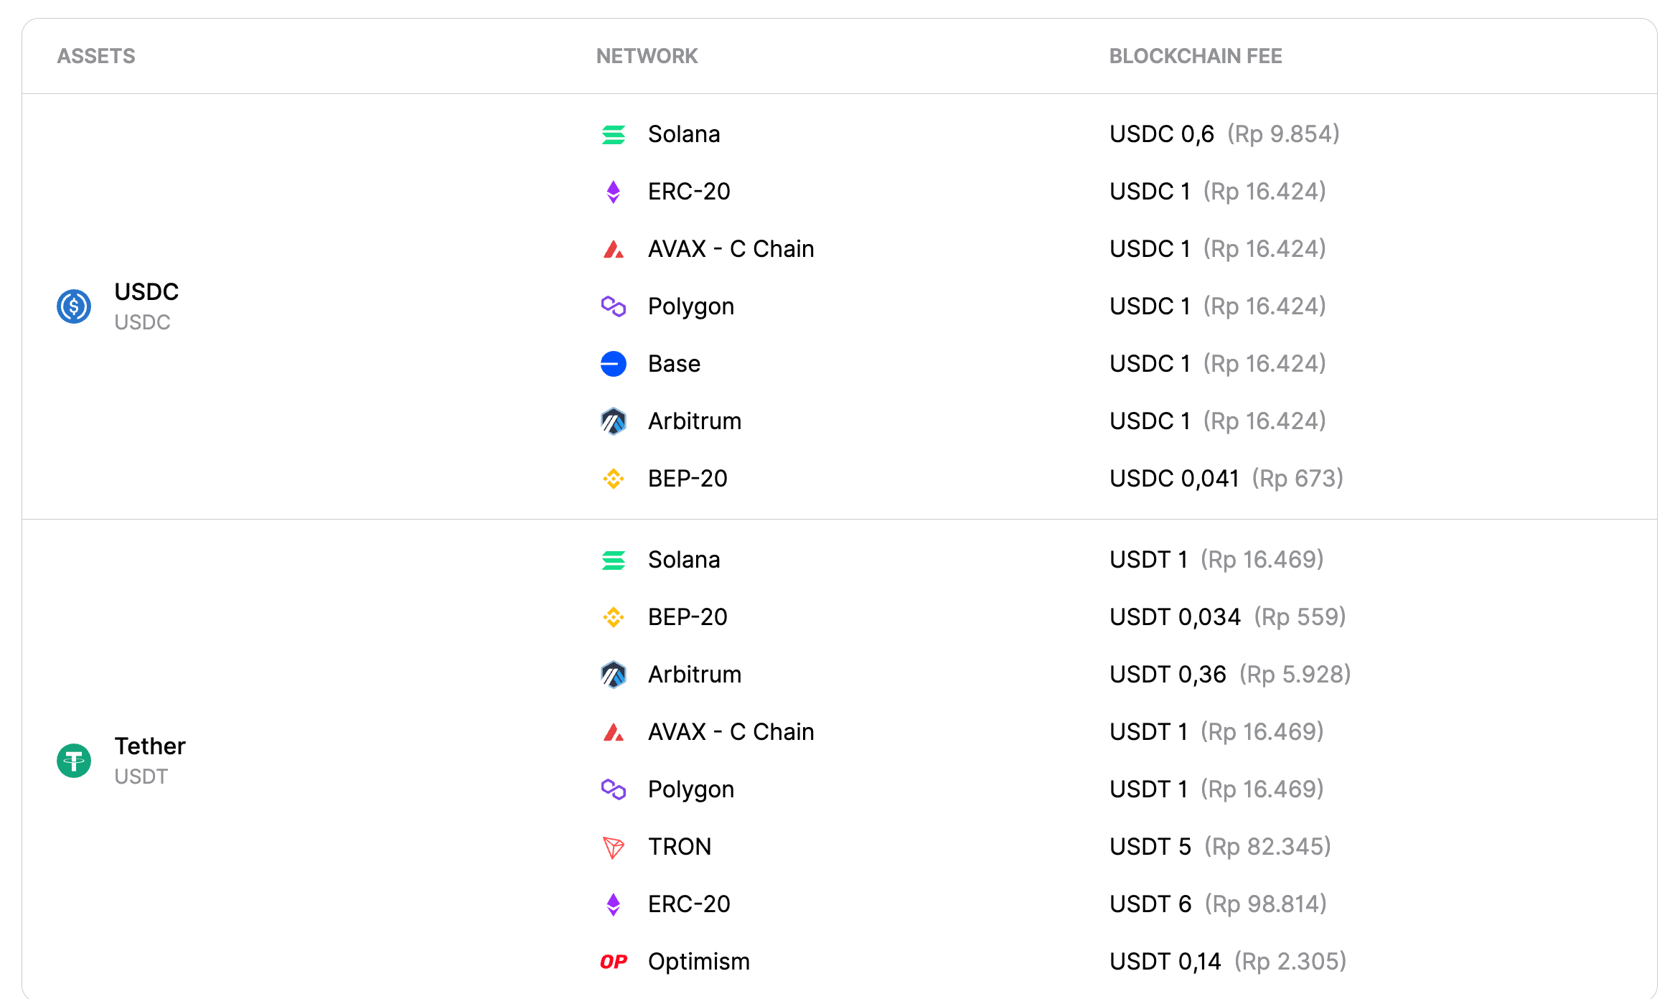
Task: Select the Tether asset name
Action: click(150, 746)
